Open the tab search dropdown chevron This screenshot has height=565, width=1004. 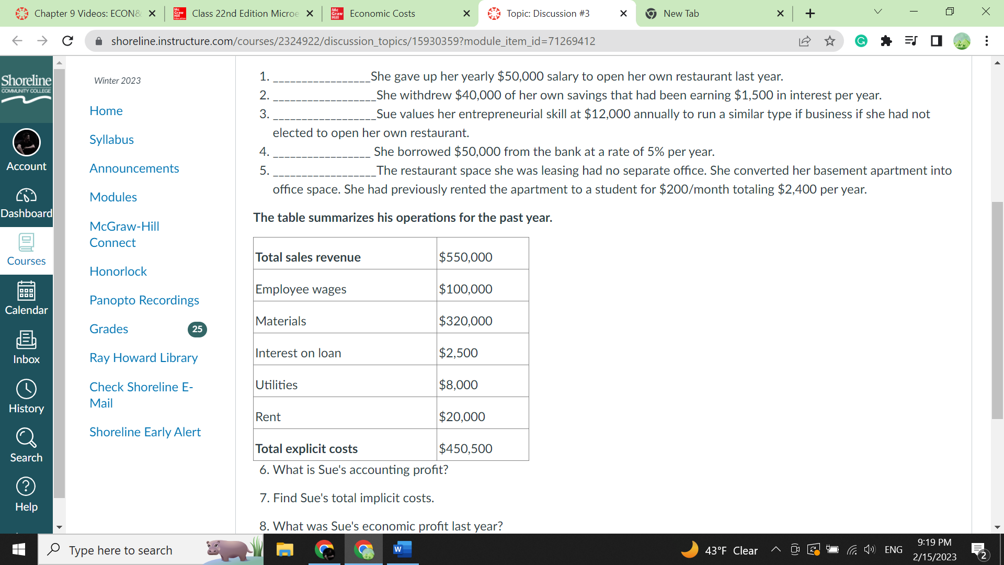[878, 11]
